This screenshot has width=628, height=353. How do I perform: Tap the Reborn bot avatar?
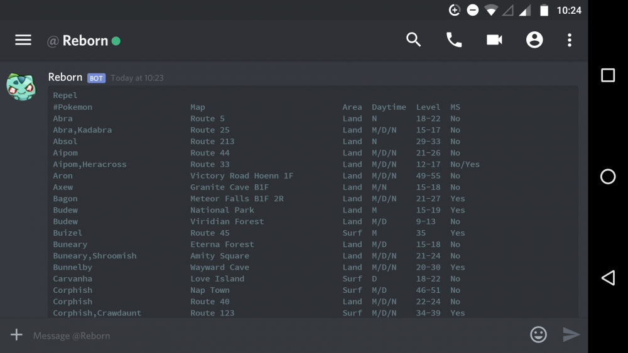(21, 87)
